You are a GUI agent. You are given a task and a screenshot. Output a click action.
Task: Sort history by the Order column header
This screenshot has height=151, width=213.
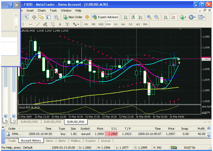tap(14, 129)
